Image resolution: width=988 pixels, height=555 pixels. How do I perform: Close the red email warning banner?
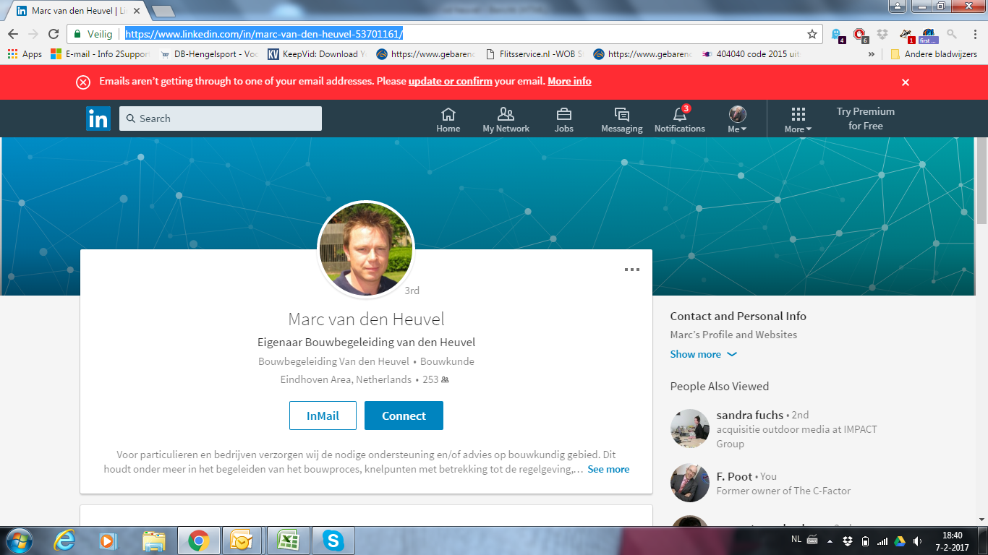906,82
